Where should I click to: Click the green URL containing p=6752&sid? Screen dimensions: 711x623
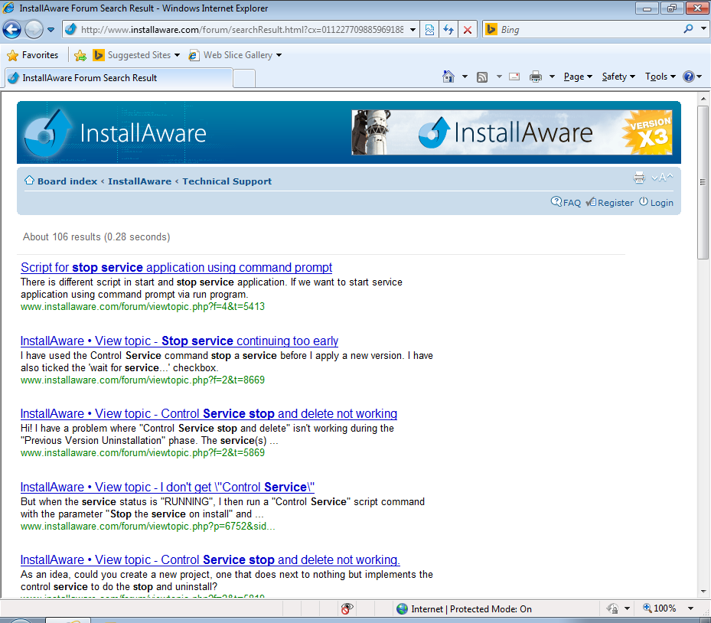click(148, 526)
